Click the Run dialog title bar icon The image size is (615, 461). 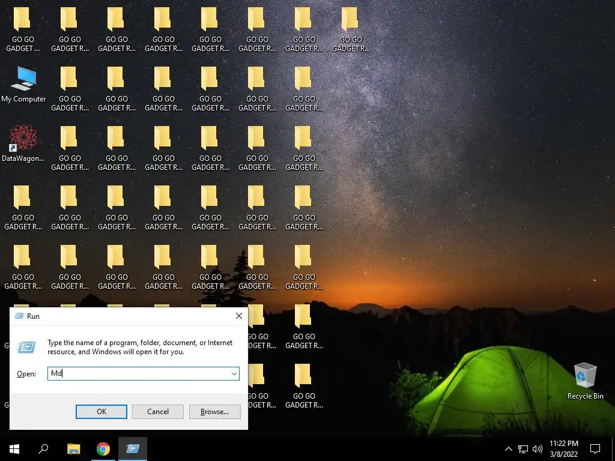(x=19, y=316)
